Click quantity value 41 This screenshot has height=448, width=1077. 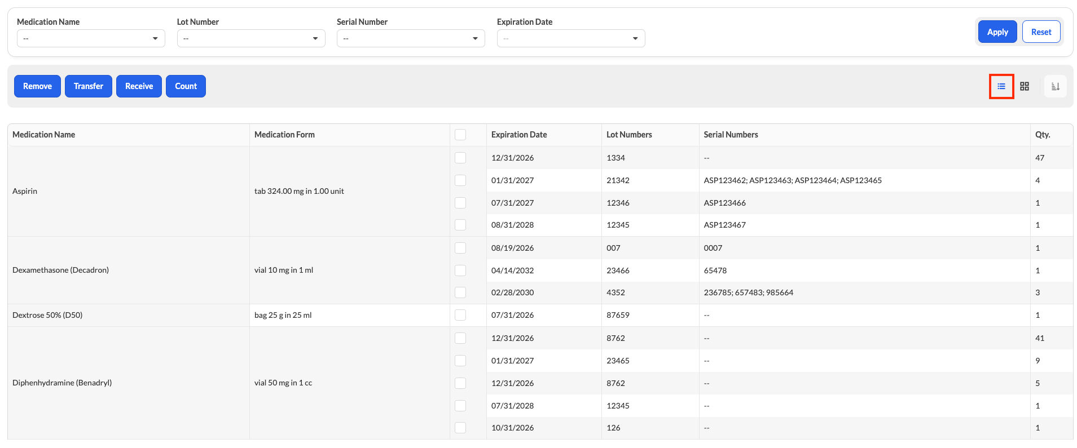pos(1040,338)
